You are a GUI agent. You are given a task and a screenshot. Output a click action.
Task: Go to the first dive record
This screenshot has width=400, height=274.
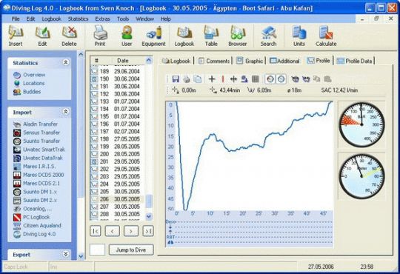coord(96,231)
